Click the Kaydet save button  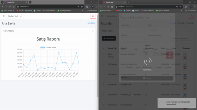(x=147, y=78)
